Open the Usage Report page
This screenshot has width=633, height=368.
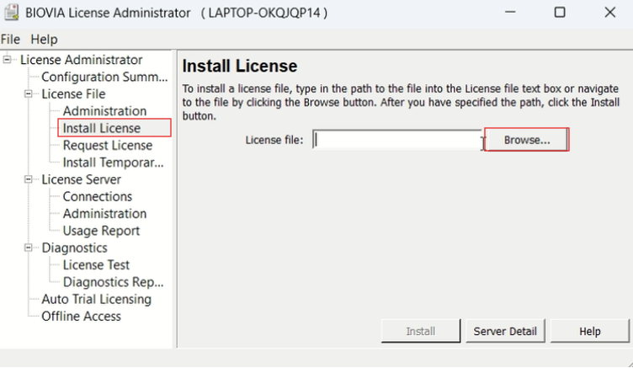point(101,231)
